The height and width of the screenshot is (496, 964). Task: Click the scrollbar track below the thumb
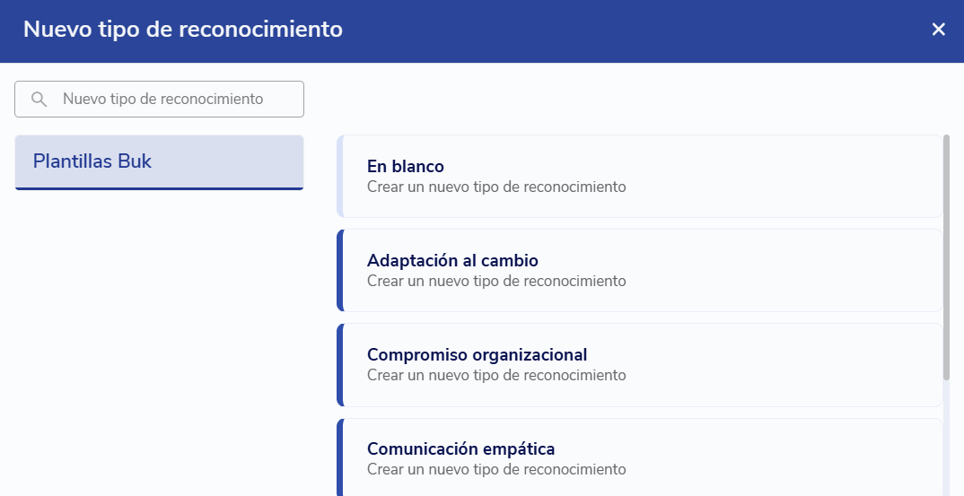(947, 439)
